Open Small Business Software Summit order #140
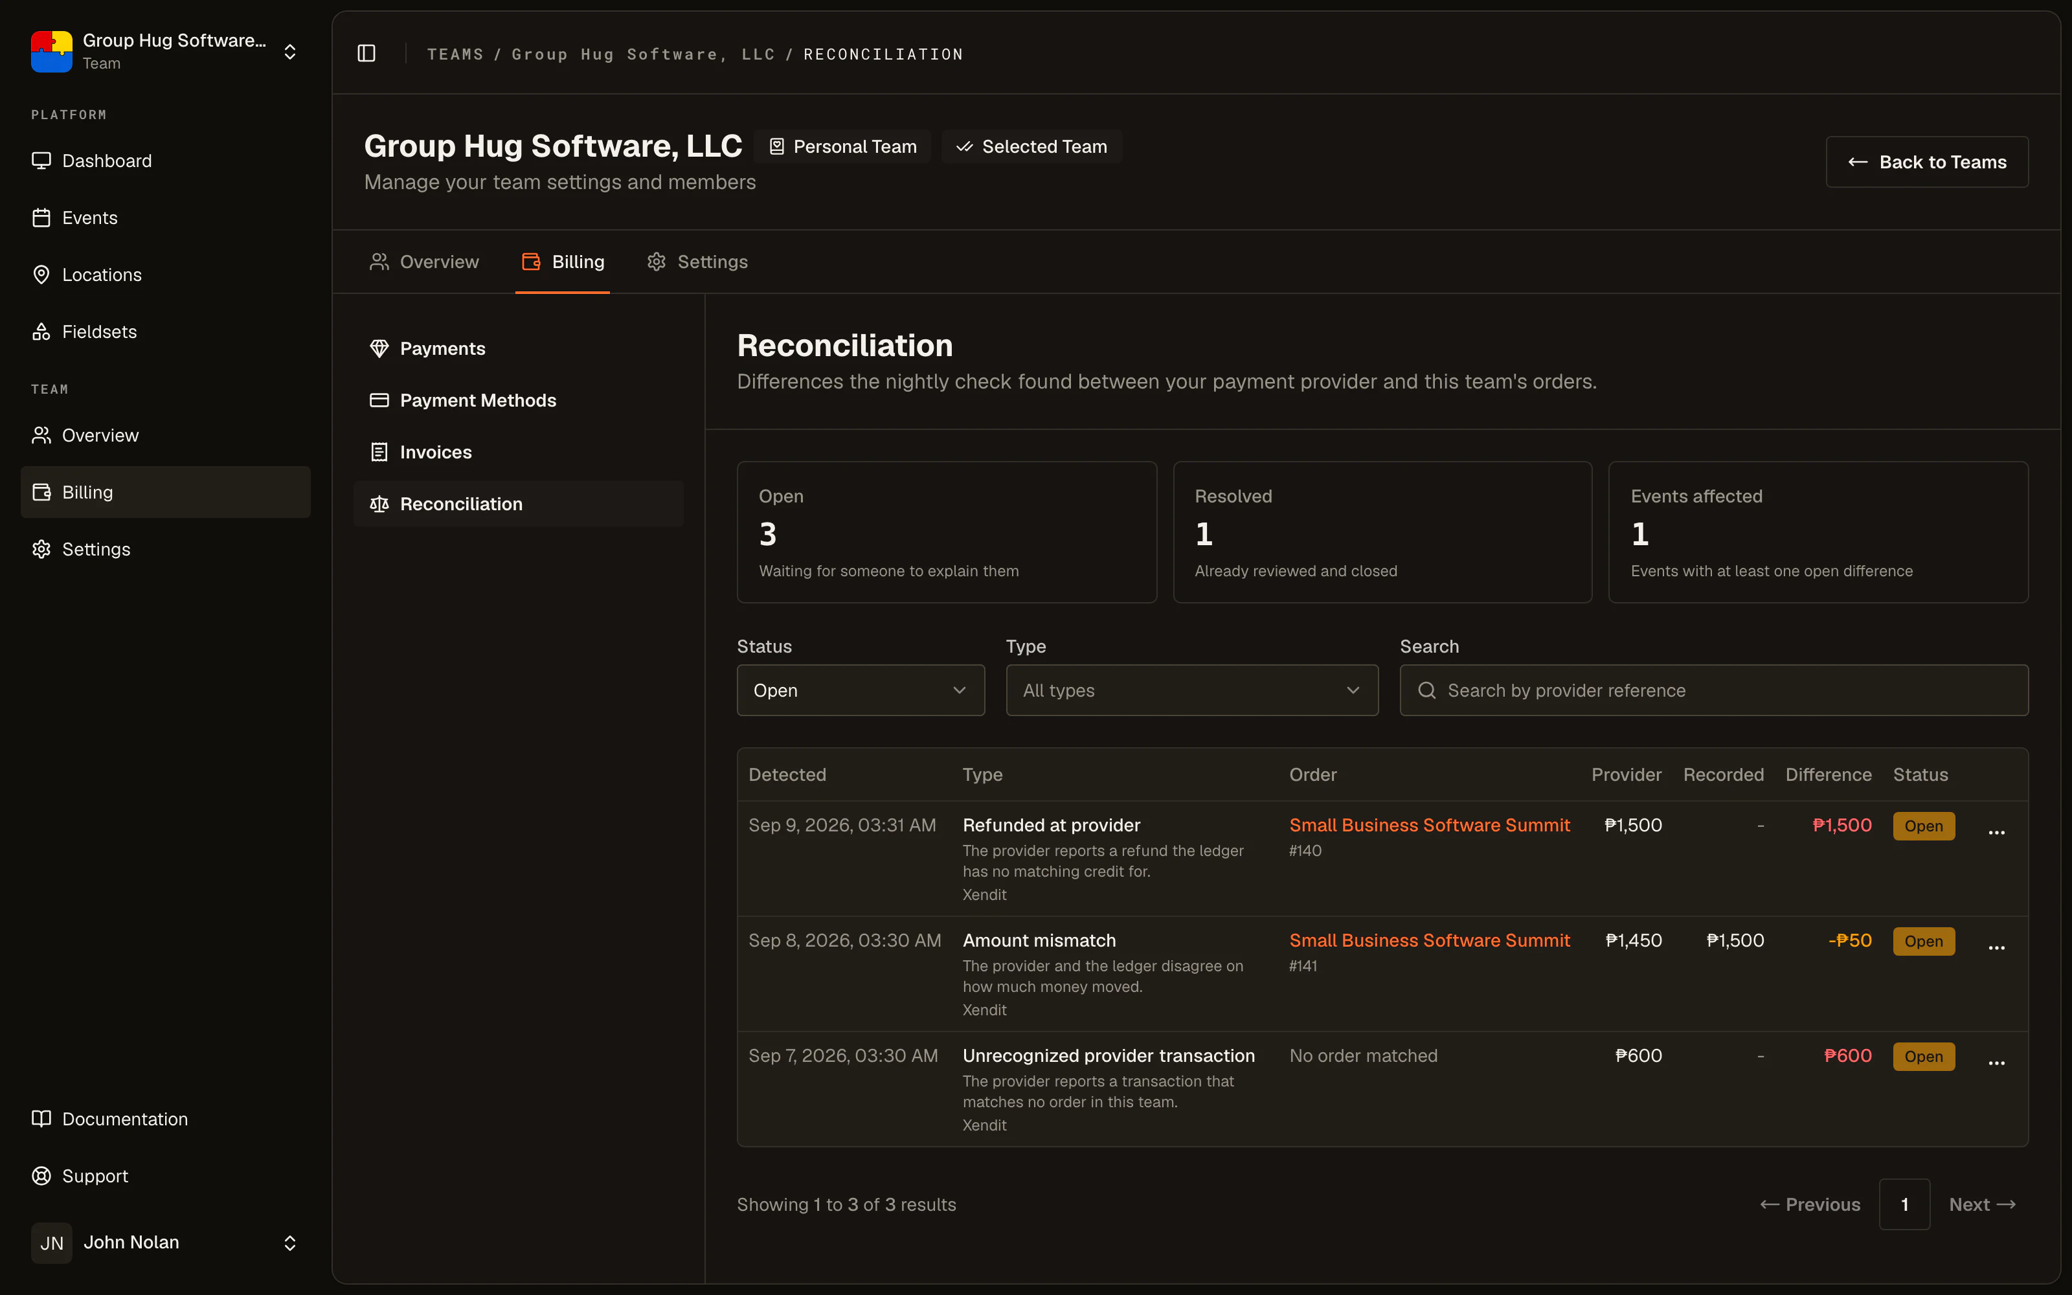The width and height of the screenshot is (2072, 1295). click(x=1430, y=825)
